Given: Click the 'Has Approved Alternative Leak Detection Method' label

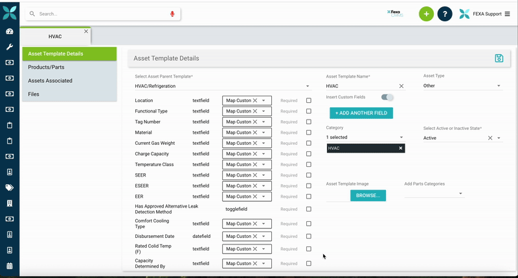Looking at the screenshot, I should click(x=166, y=209).
